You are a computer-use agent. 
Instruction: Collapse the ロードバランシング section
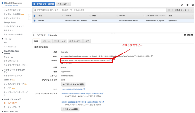tap(3, 99)
